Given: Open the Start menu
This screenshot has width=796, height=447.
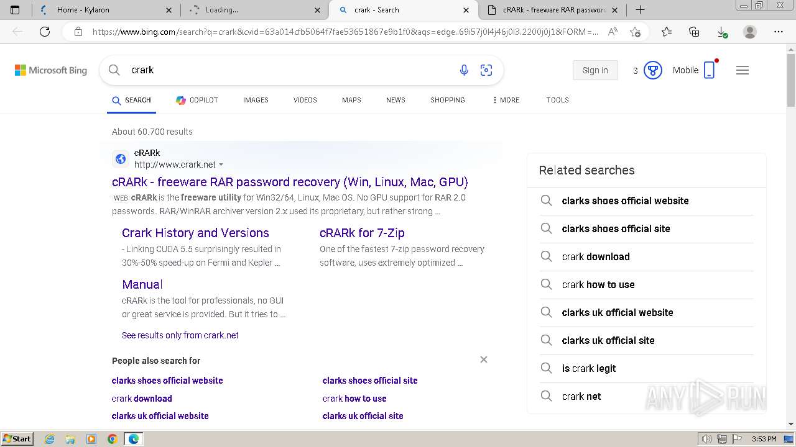Looking at the screenshot, I should pos(17,439).
